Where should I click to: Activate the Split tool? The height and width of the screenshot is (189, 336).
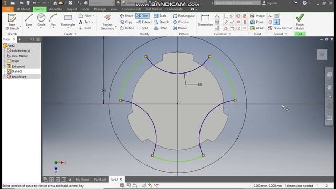click(142, 28)
